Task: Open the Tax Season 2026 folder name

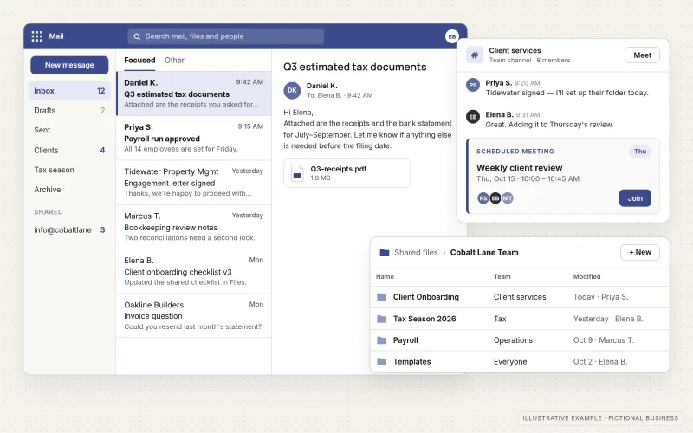Action: [x=424, y=319]
